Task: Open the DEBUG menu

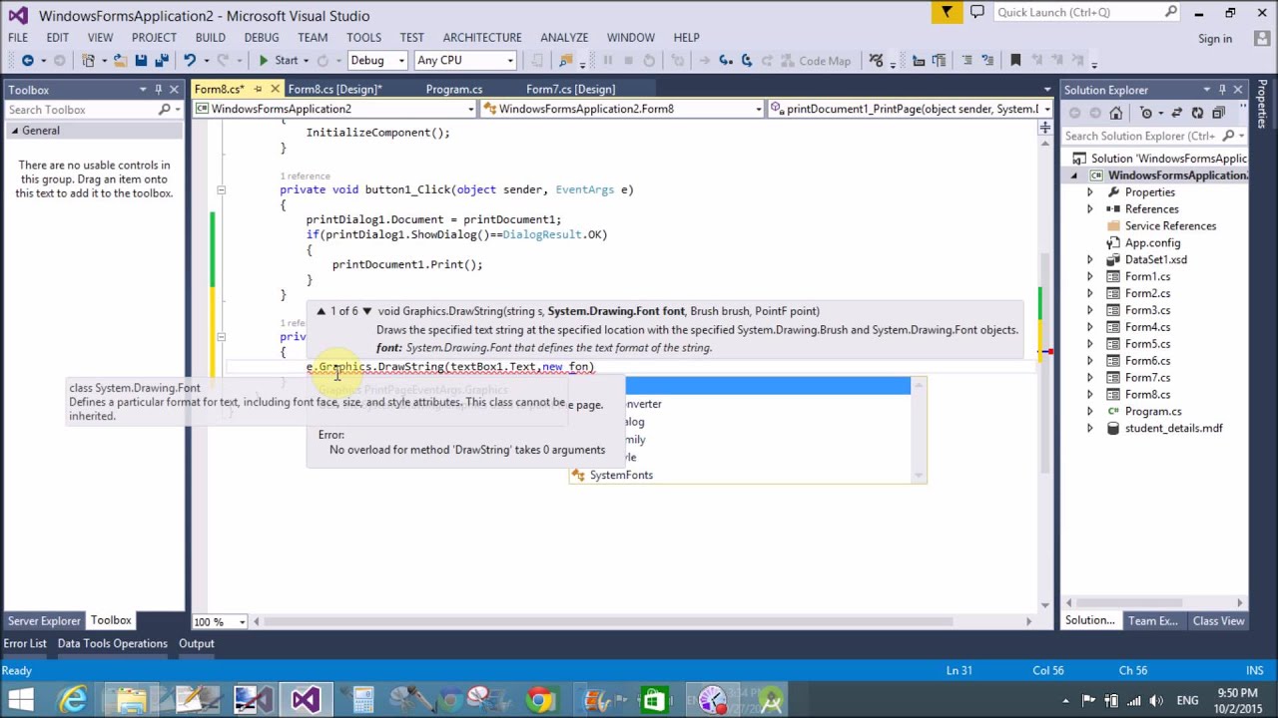Action: [262, 38]
